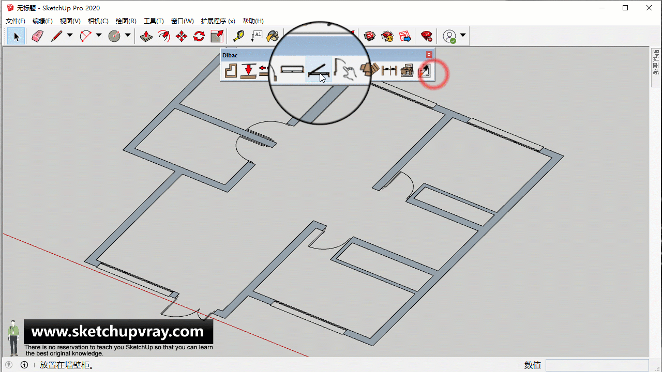662x372 pixels.
Task: Open the Circle shape dropdown arrow
Action: pyautogui.click(x=128, y=36)
